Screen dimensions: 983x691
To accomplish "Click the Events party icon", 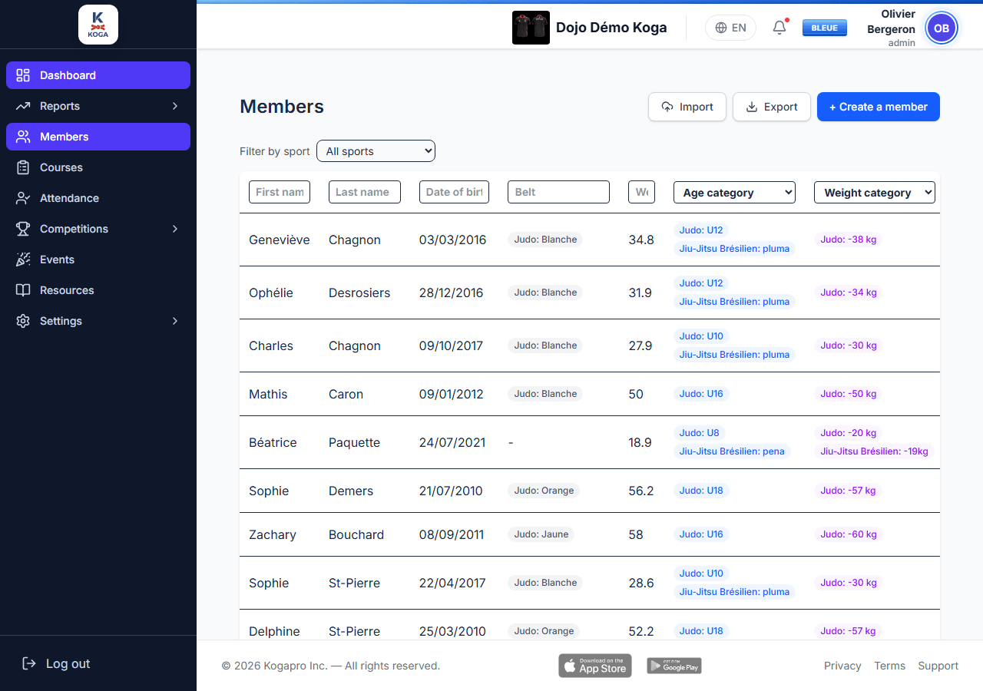I will (x=23, y=260).
